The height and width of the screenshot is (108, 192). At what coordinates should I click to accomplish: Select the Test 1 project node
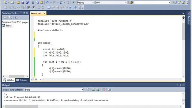7,25
